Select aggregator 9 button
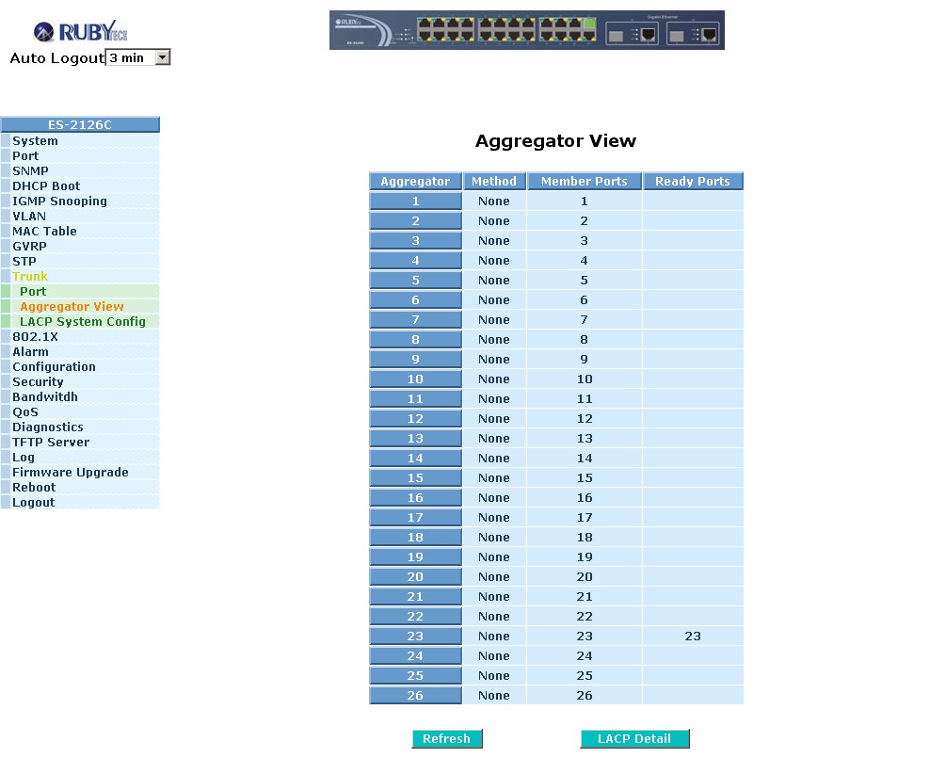Image resolution: width=946 pixels, height=774 pixels. (415, 360)
